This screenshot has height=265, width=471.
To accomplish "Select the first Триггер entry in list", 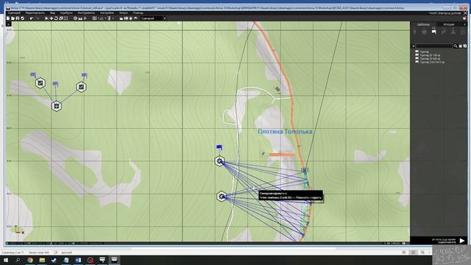I will tap(424, 52).
